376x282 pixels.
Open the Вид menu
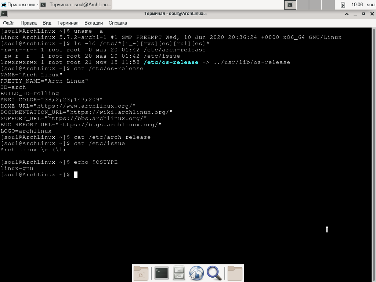coord(47,23)
